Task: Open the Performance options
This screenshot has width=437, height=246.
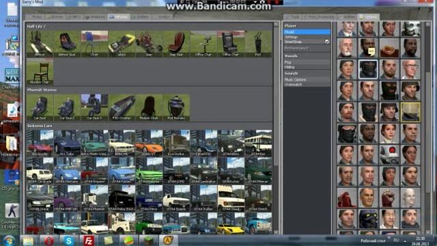Action: [x=307, y=48]
